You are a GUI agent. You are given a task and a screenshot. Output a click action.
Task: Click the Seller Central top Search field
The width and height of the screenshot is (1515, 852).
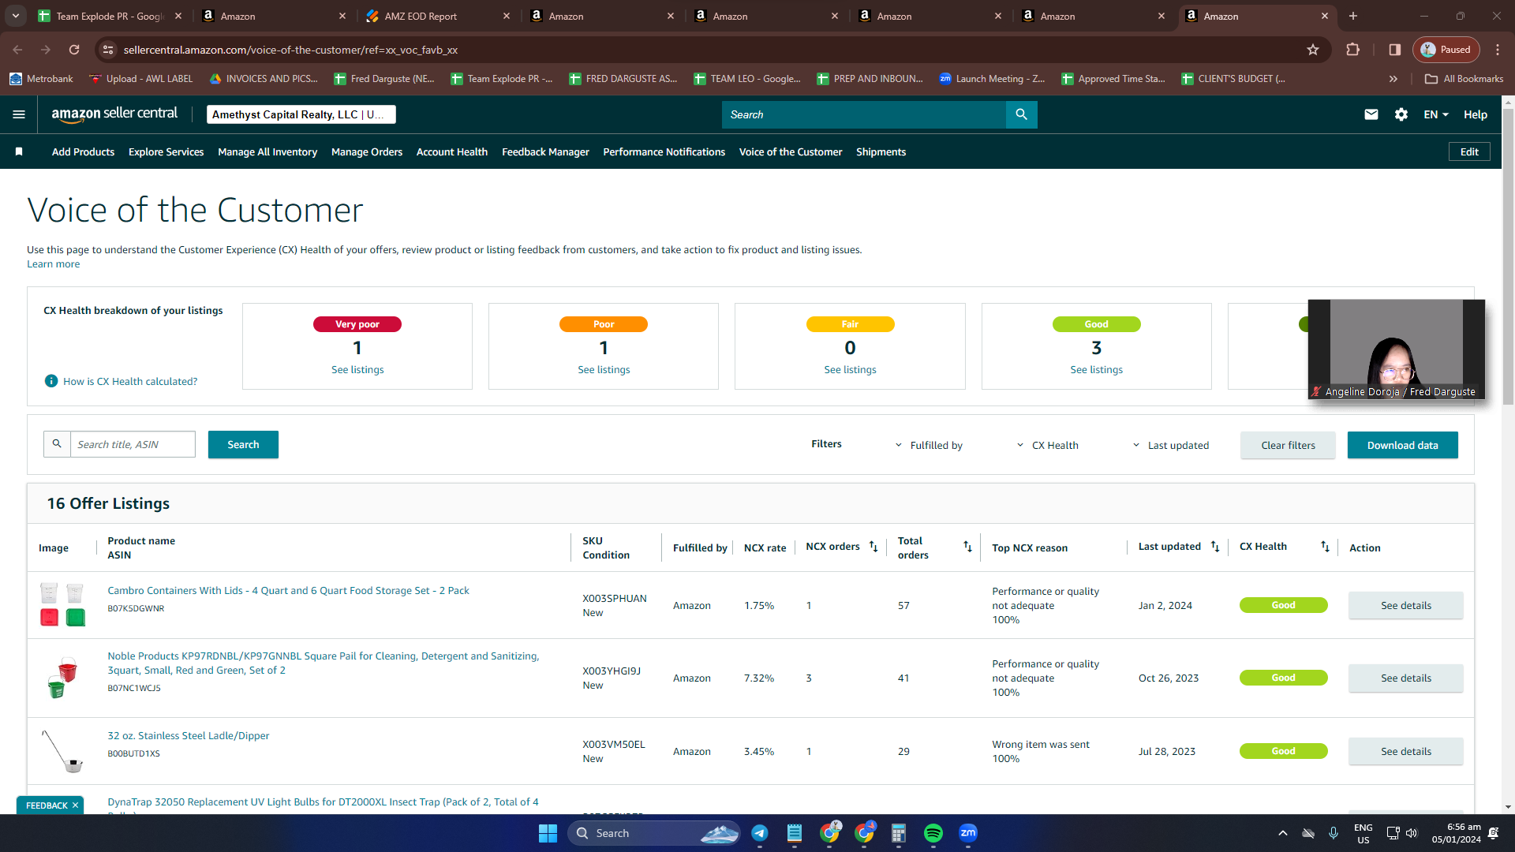tap(863, 114)
